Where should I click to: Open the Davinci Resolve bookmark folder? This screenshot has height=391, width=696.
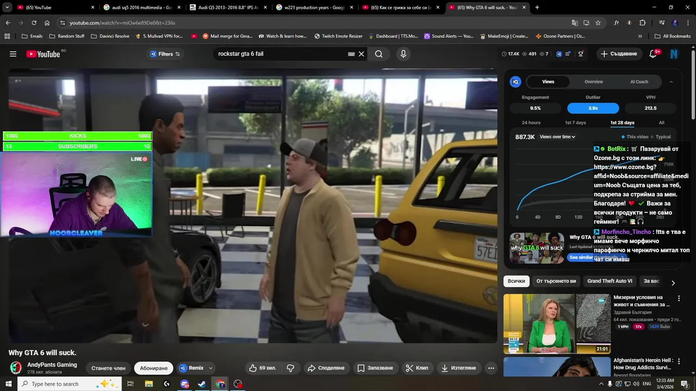[110, 36]
